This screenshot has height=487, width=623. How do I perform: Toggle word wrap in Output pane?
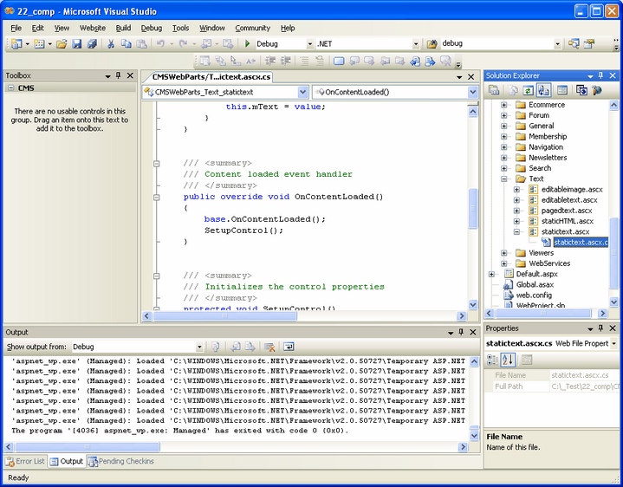click(289, 347)
